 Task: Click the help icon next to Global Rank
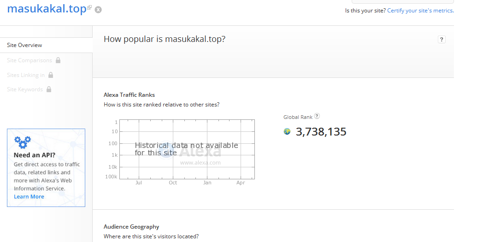pyautogui.click(x=317, y=117)
